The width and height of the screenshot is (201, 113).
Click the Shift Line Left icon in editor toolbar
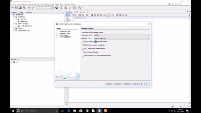(117, 15)
